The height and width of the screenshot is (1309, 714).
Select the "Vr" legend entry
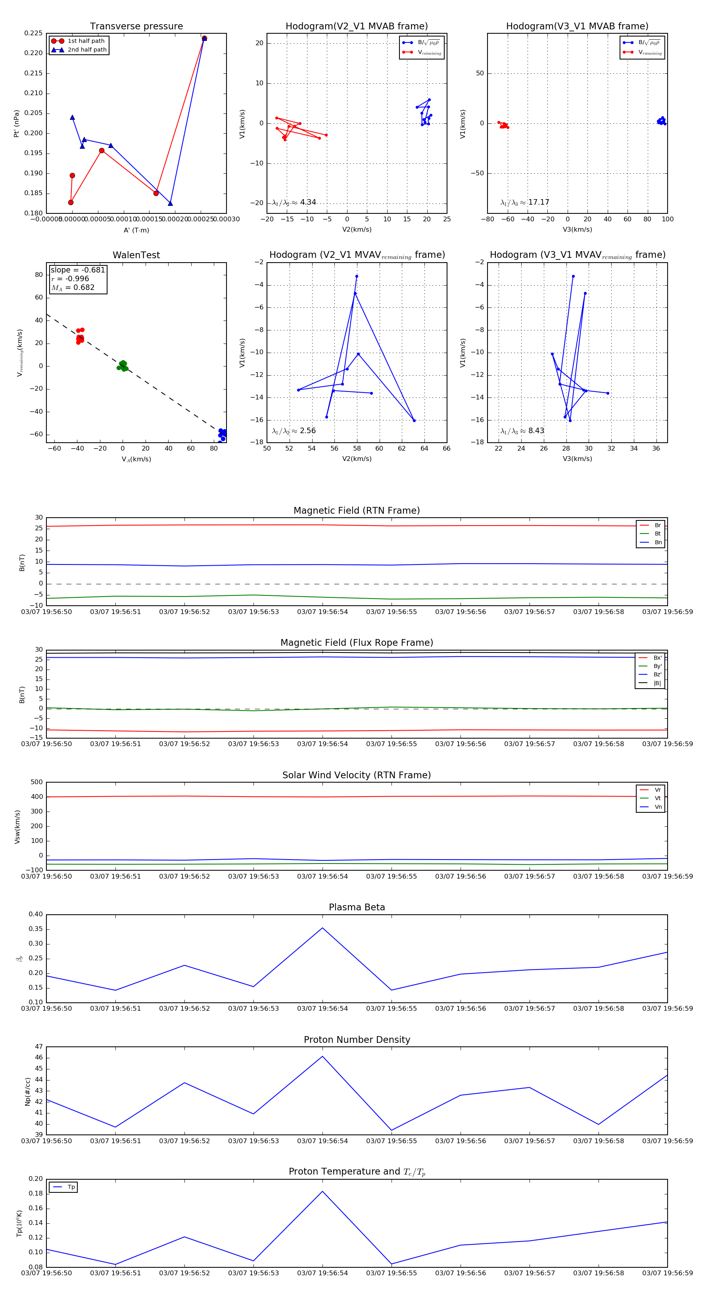tap(651, 790)
